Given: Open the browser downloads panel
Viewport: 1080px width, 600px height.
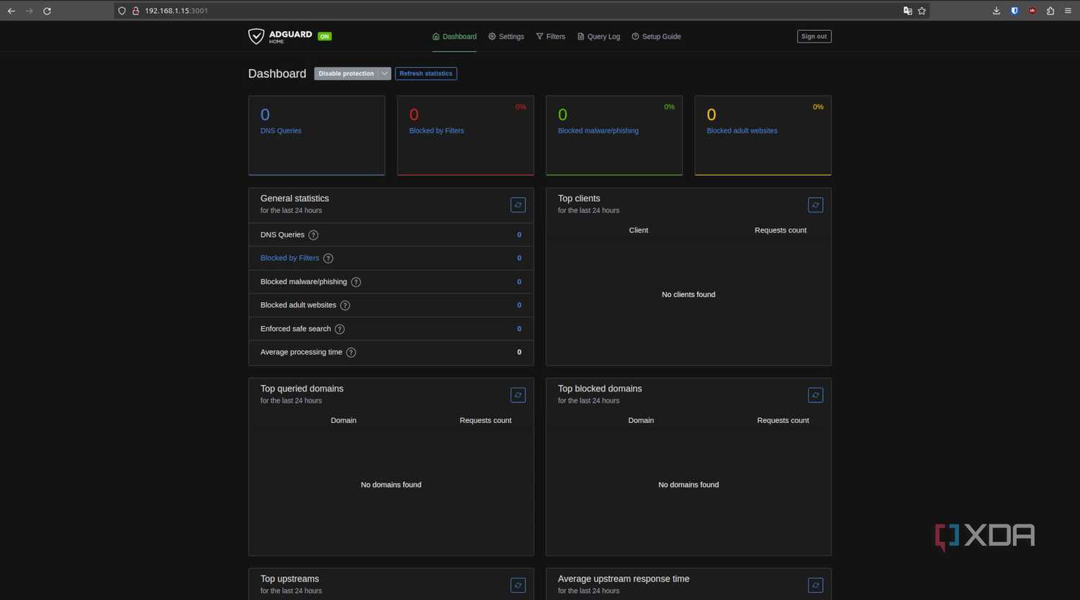Looking at the screenshot, I should coord(996,11).
